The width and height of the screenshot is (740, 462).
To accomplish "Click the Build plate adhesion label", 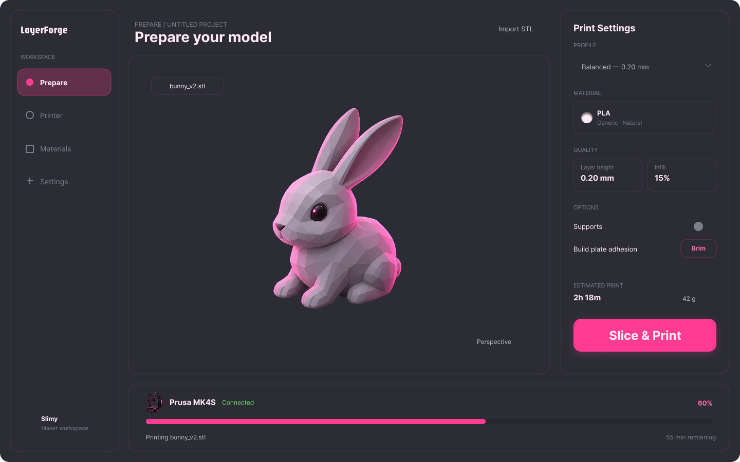I will pos(605,249).
